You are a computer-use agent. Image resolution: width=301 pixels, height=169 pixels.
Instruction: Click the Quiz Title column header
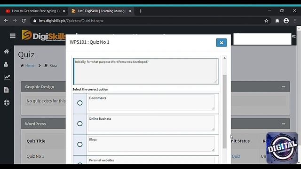pos(36,141)
